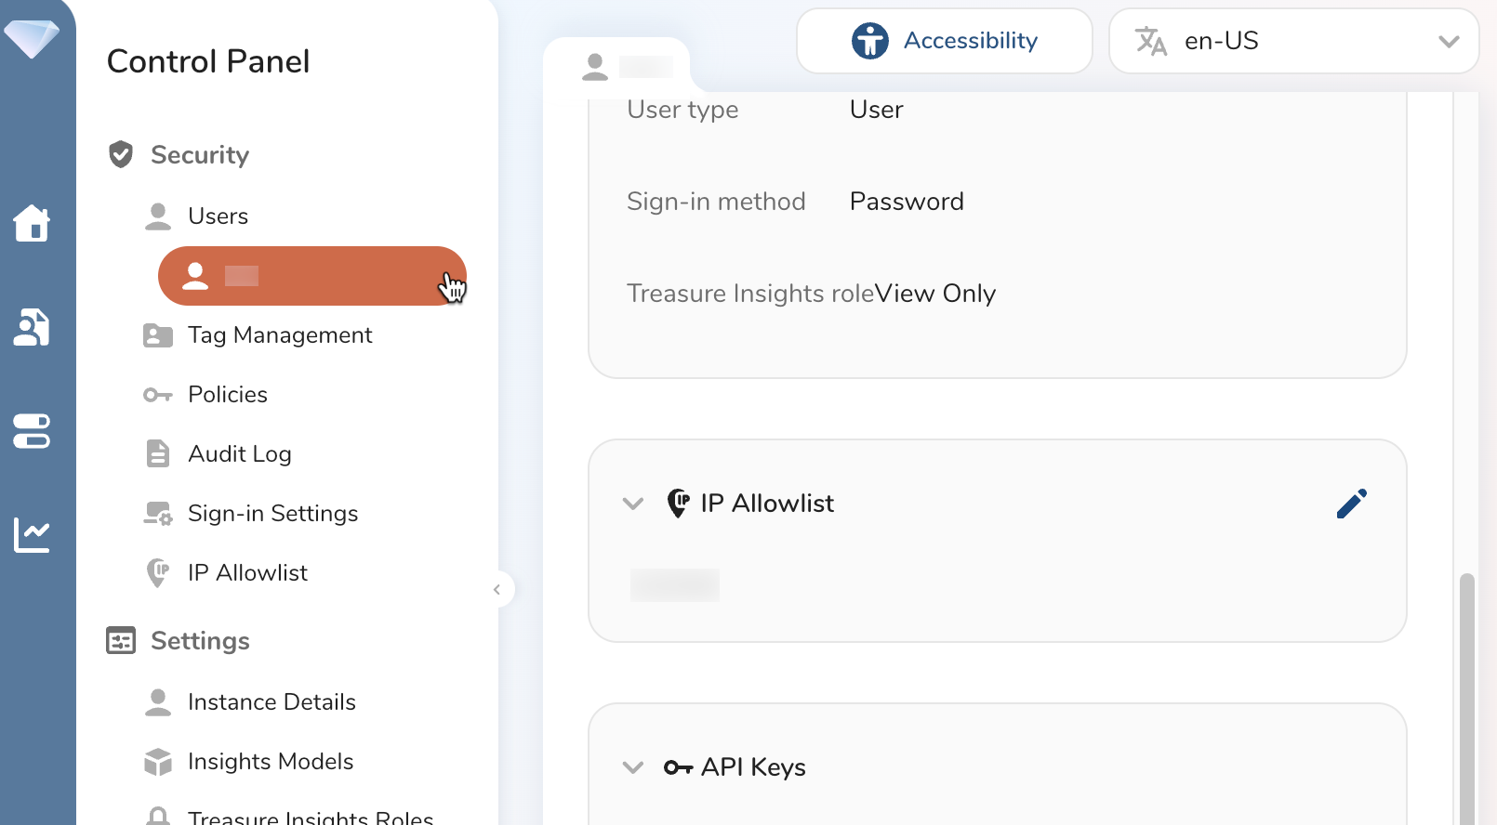
Task: Click the Accessibility person icon
Action: [x=870, y=41]
